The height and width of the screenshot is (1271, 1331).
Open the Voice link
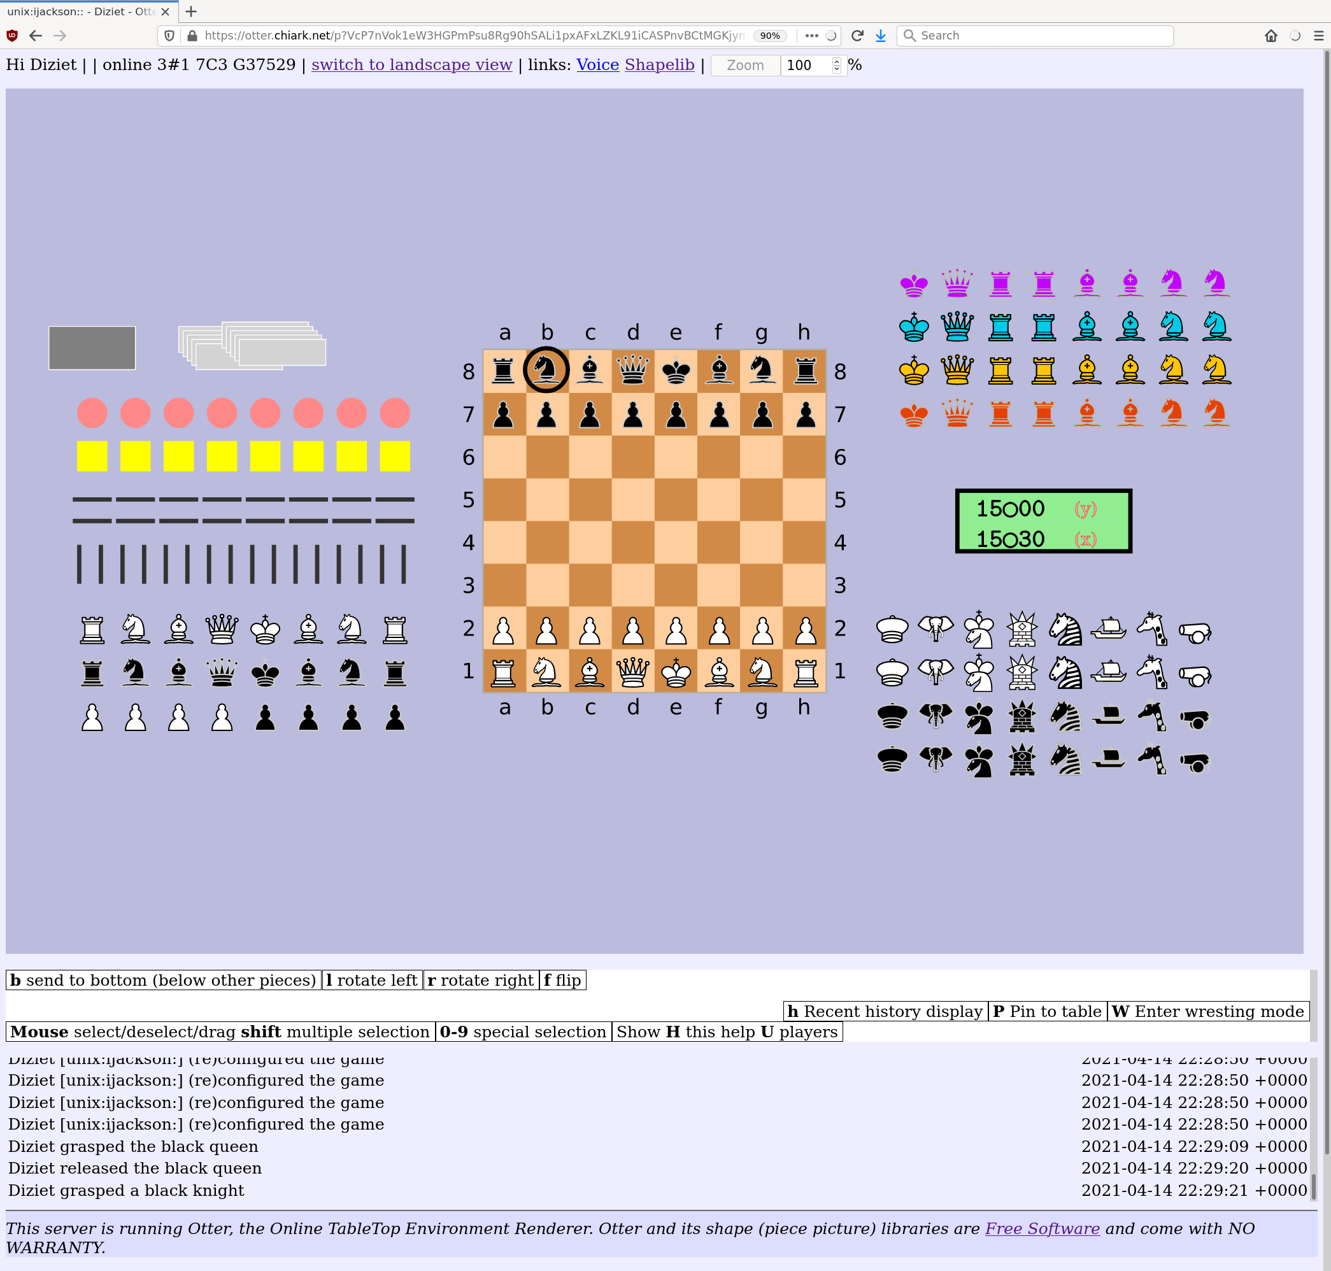click(597, 65)
